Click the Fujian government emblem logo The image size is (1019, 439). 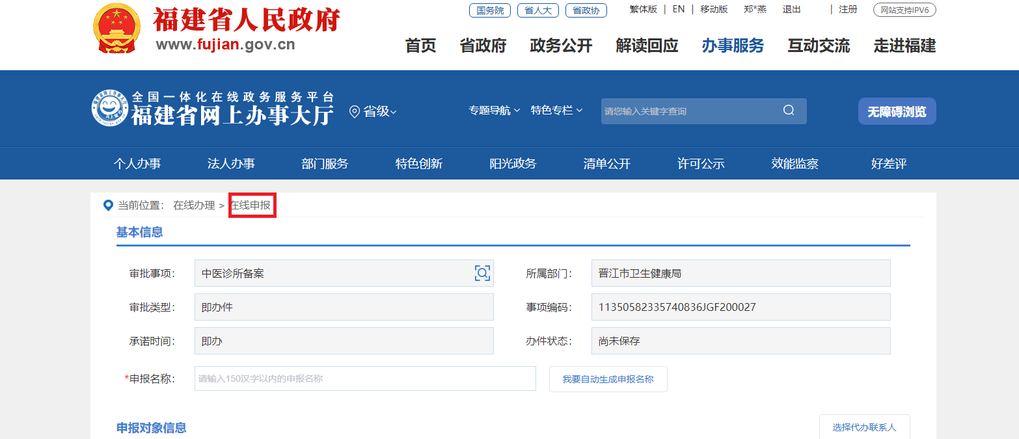(116, 29)
